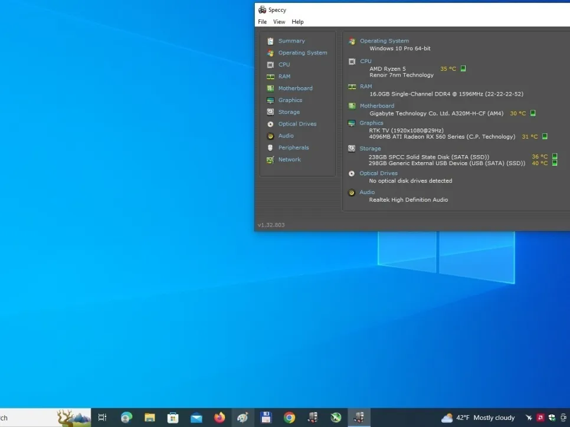Open the Operating System heading link in summary

[384, 41]
